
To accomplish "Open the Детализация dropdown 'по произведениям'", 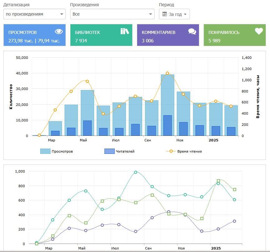I will tap(34, 14).
